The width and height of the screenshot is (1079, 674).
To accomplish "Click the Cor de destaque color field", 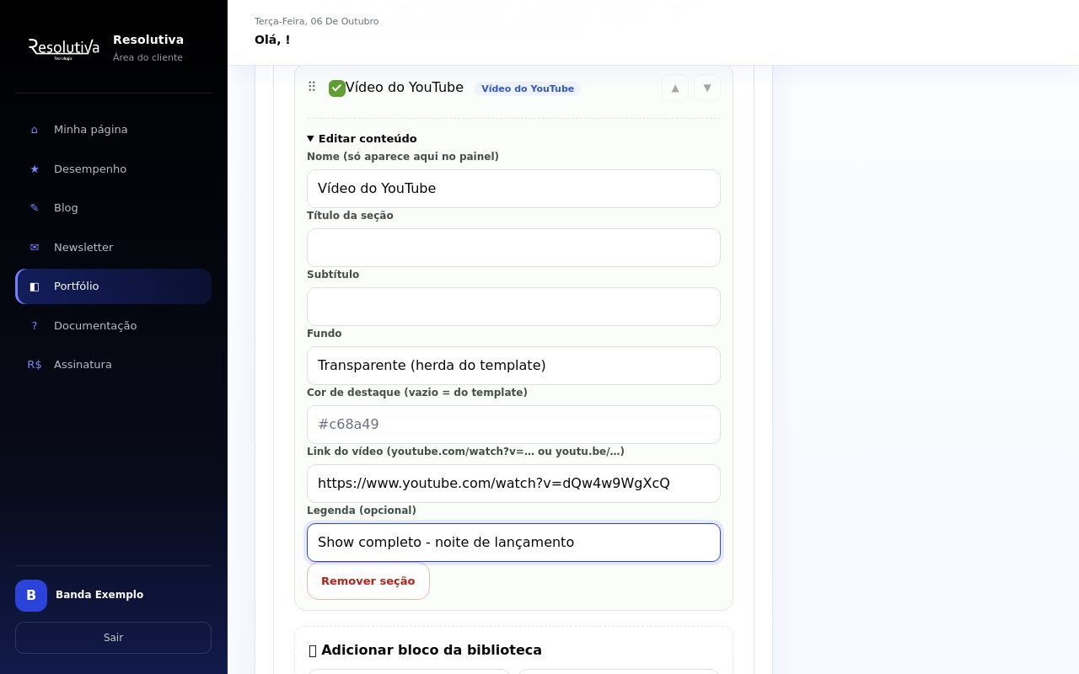I will (513, 425).
